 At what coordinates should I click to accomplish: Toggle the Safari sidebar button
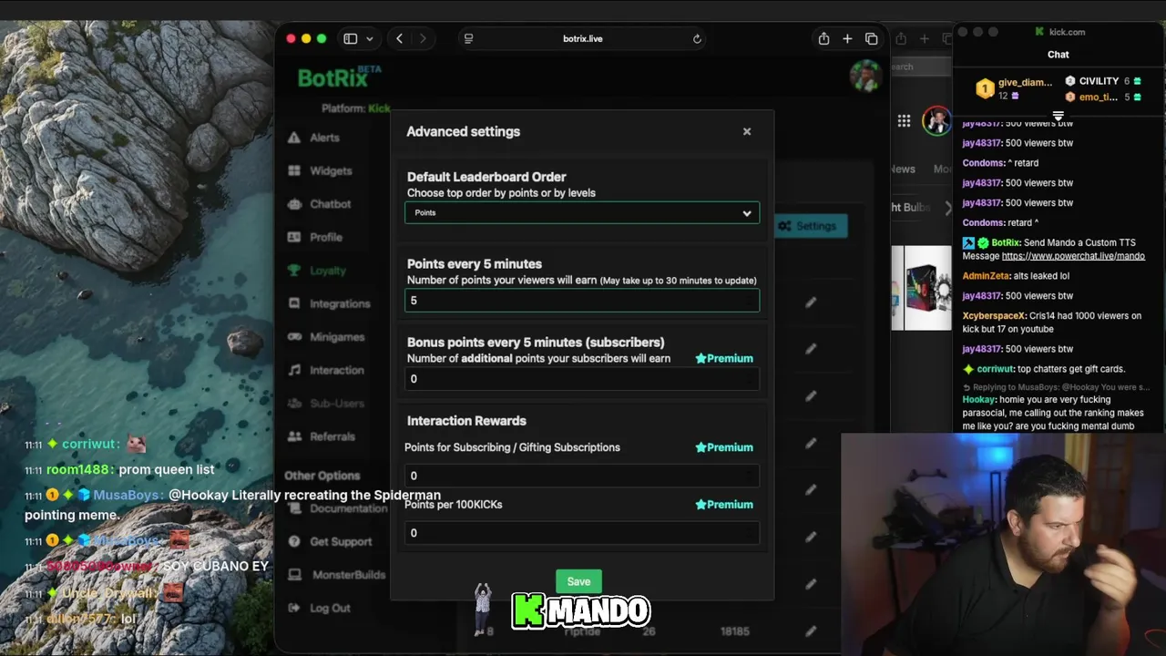click(x=351, y=38)
